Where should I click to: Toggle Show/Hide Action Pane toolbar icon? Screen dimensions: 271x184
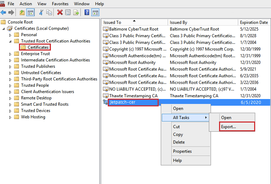[x=95, y=12]
